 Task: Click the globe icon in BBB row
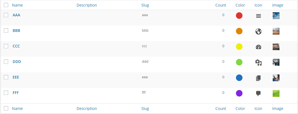[258, 32]
